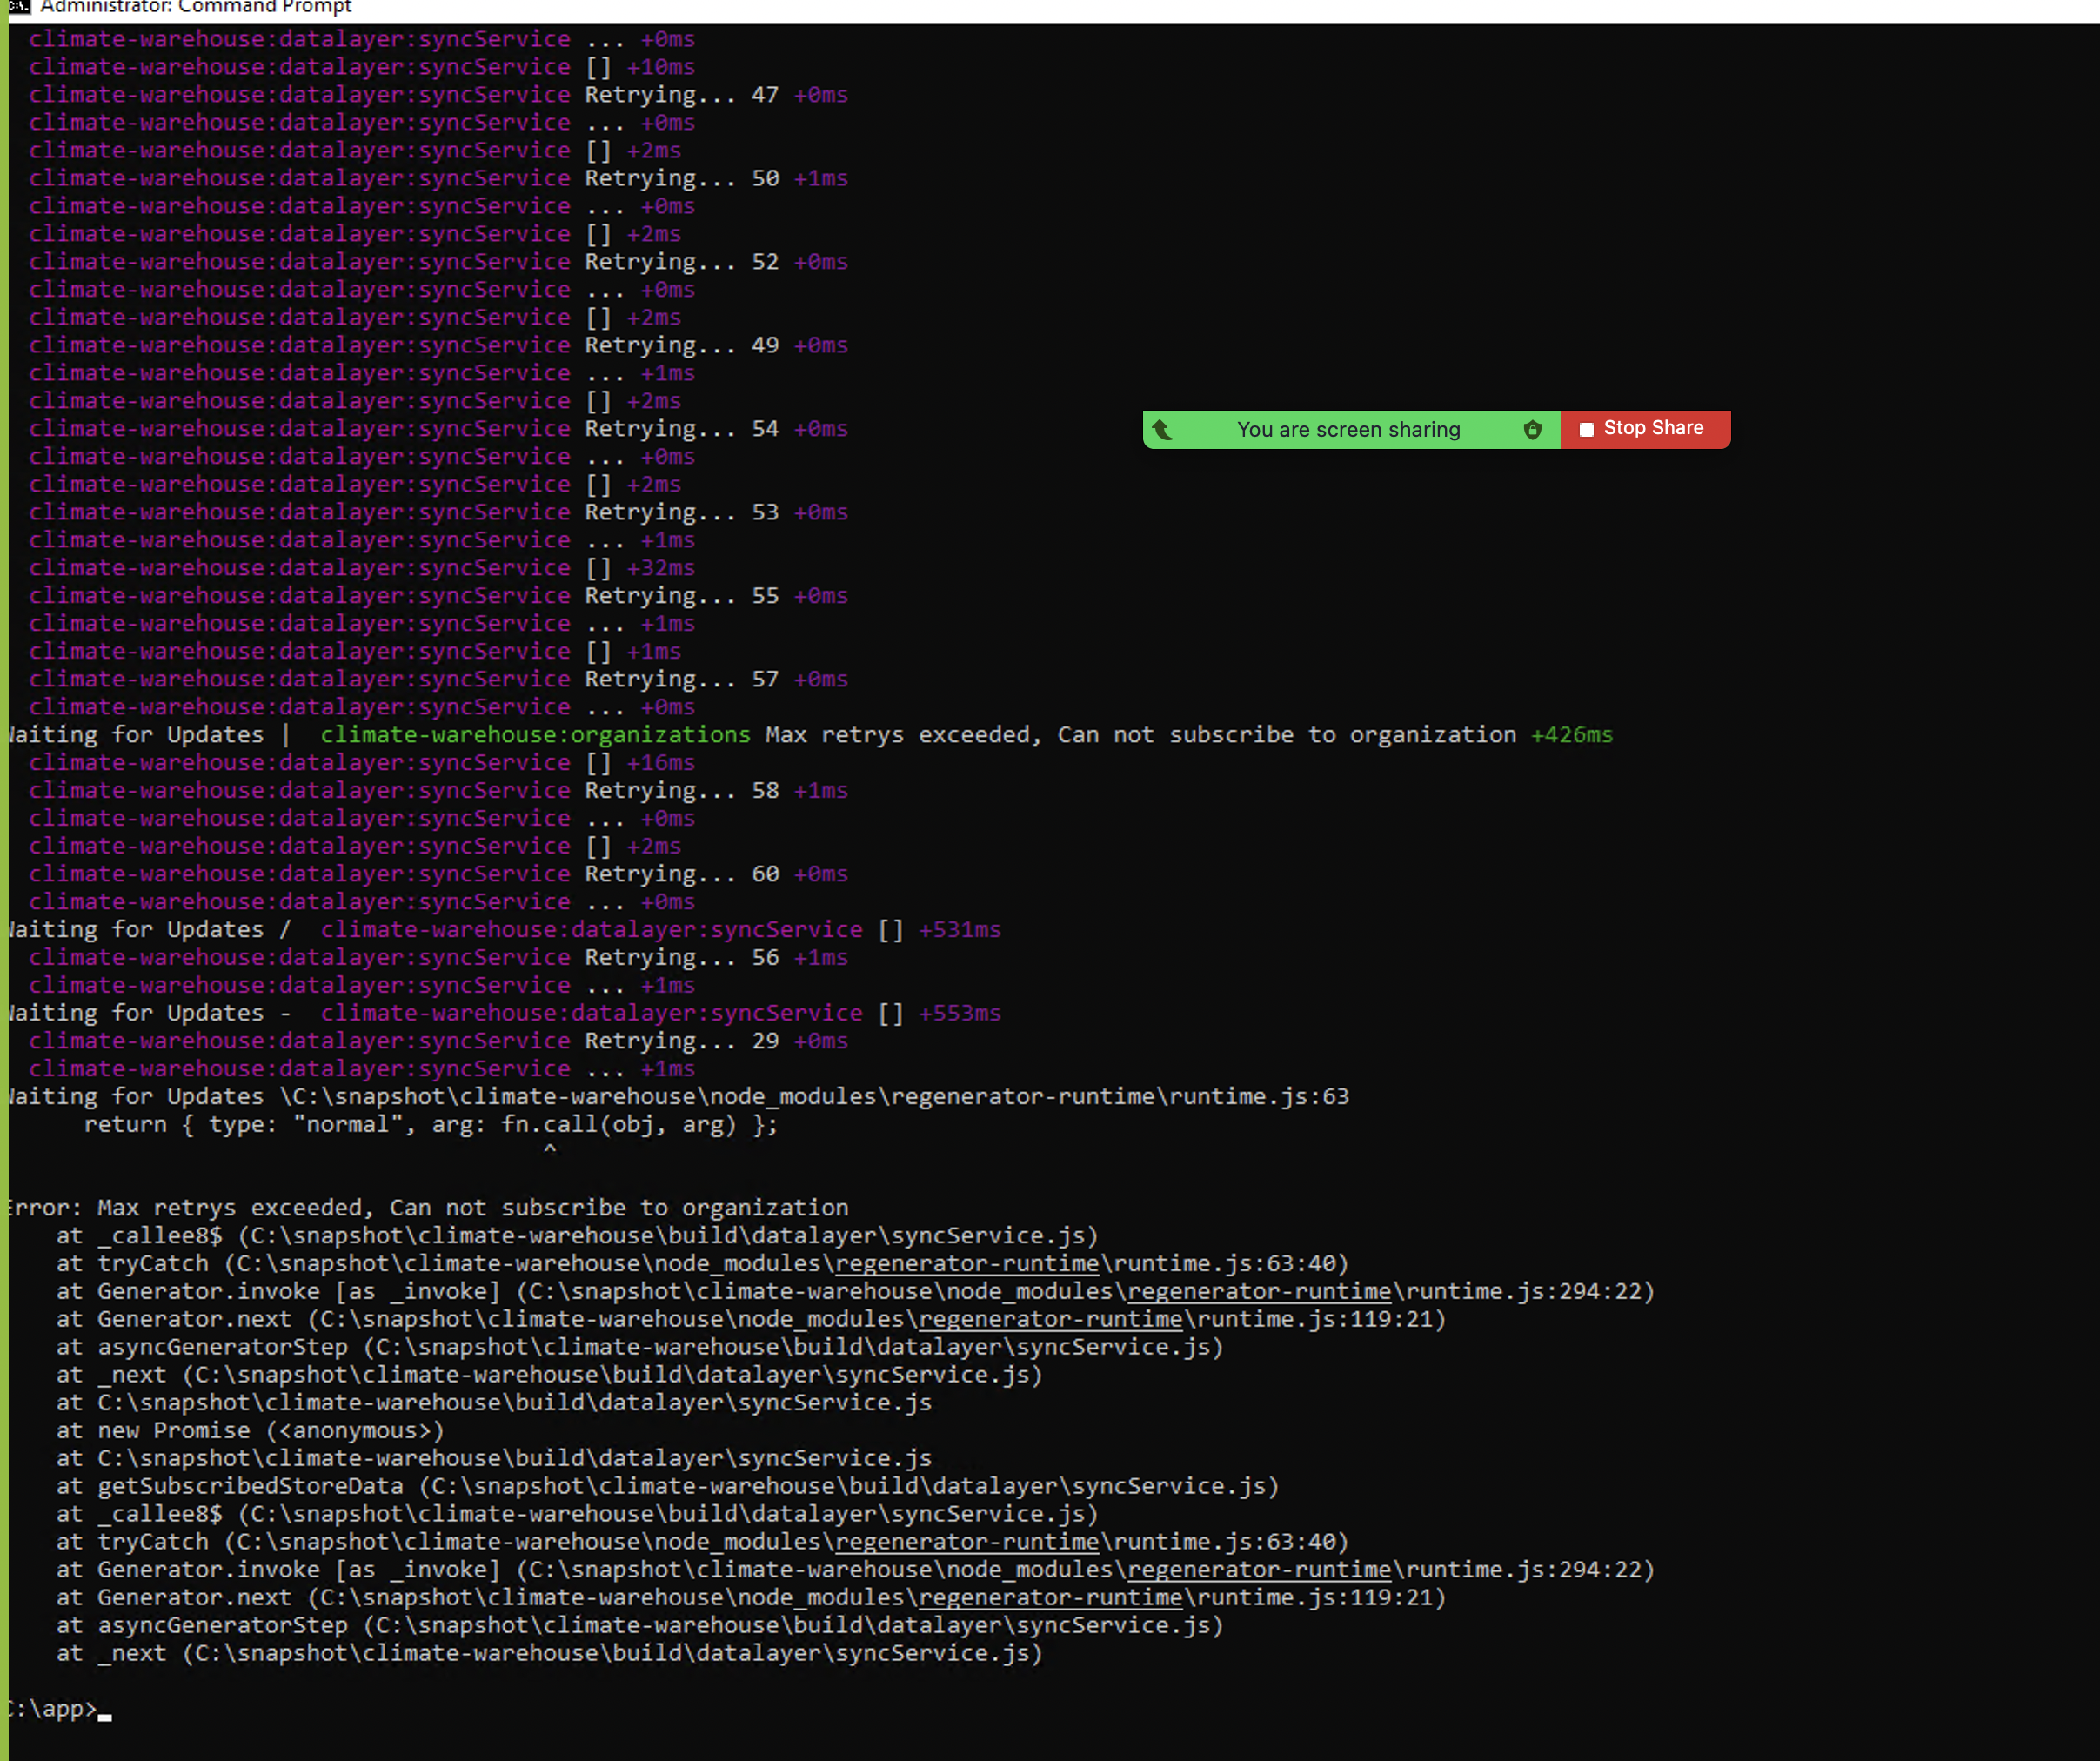
Task: Click the "+531ms" timing value
Action: (960, 930)
